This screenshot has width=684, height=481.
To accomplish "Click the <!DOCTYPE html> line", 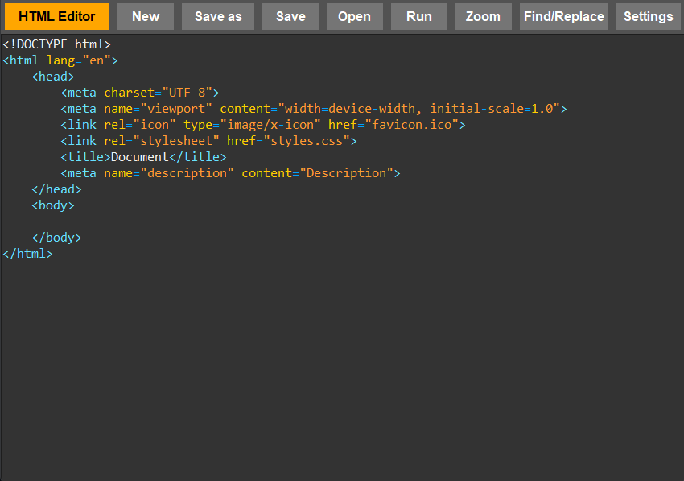I will point(56,44).
